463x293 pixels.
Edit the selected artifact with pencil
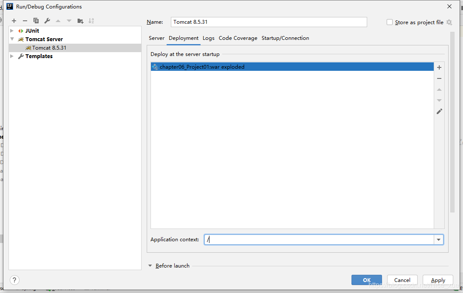tap(439, 112)
